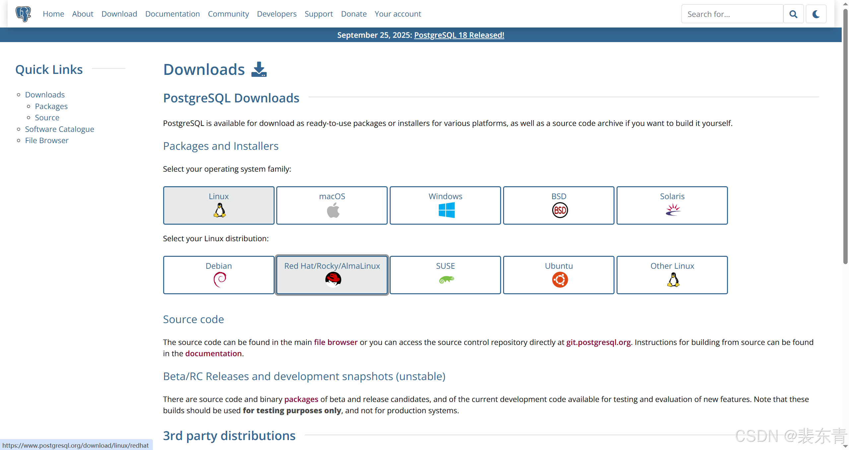Open Packages in Quick Links

[51, 106]
